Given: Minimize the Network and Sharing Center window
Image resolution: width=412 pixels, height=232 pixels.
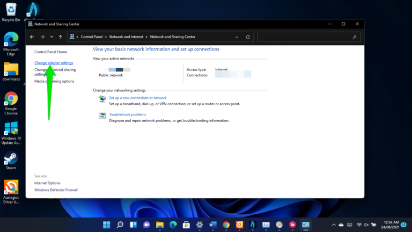Looking at the screenshot, I should [x=330, y=24].
